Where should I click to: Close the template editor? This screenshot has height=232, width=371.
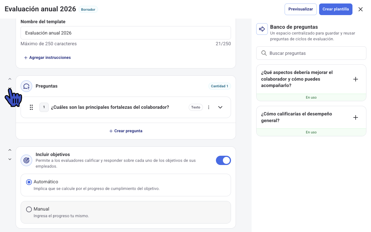pyautogui.click(x=361, y=9)
